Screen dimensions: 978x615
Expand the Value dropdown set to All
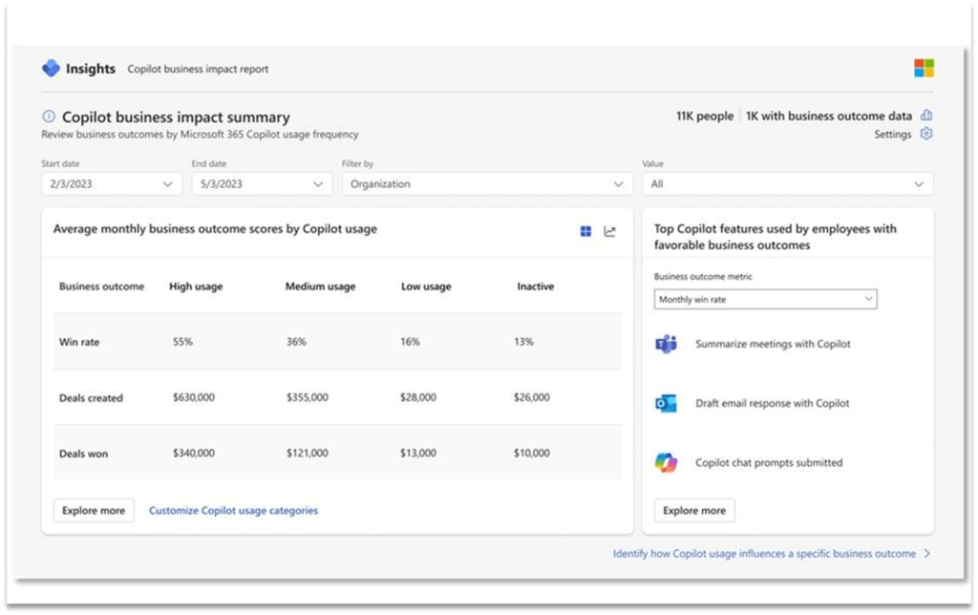pyautogui.click(x=788, y=184)
